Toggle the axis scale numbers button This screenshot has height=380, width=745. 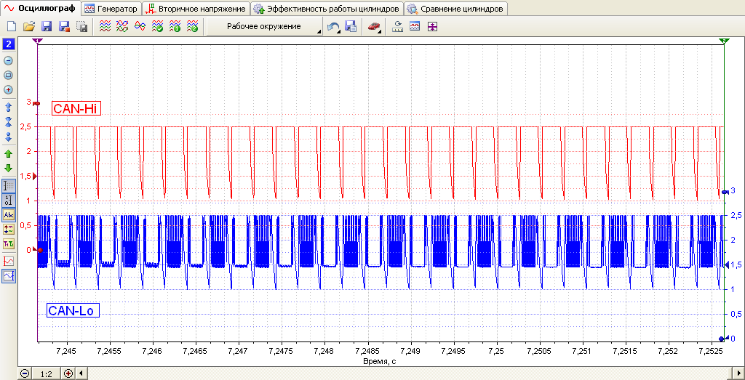[x=9, y=201]
